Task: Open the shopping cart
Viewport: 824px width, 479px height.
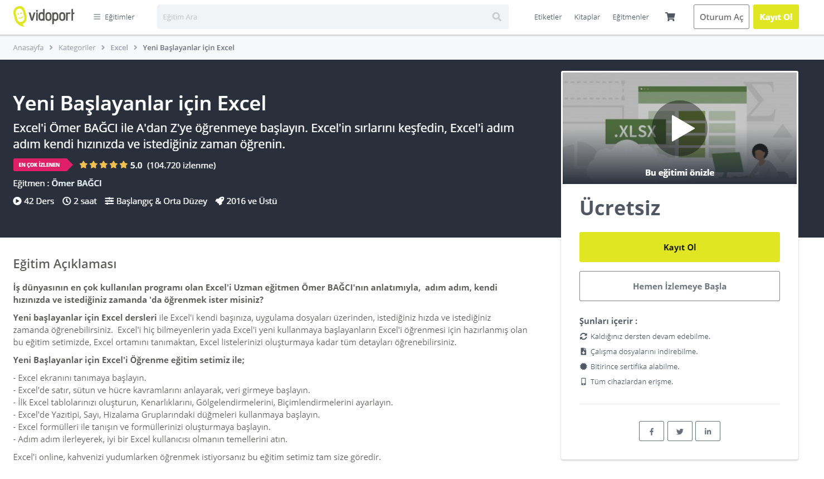Action: [670, 17]
